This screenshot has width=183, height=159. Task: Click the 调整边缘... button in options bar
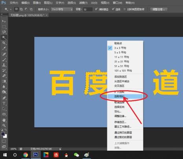(x=159, y=9)
